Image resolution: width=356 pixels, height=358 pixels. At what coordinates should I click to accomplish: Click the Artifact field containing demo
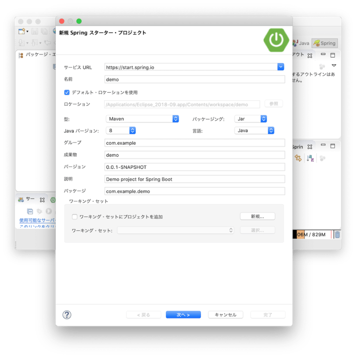195,155
